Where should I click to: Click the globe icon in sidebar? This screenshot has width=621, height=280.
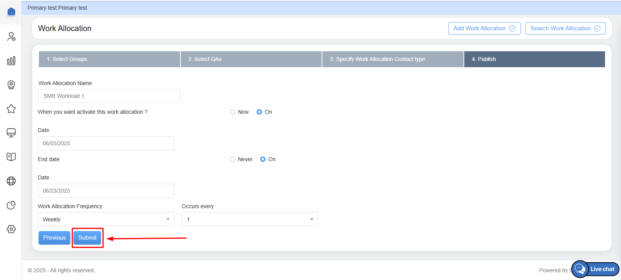11,181
